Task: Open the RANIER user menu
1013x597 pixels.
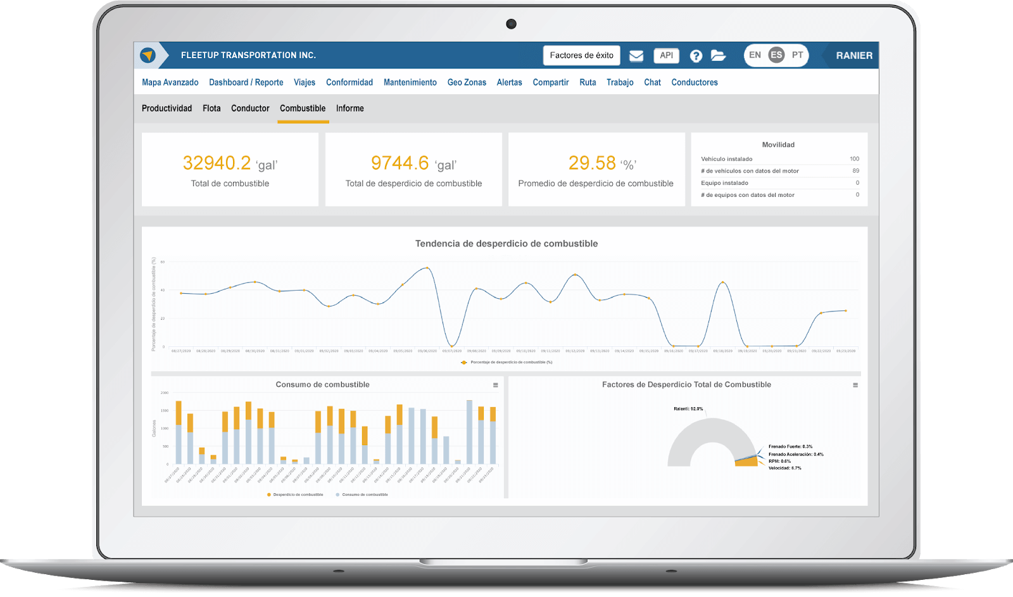Action: click(853, 56)
